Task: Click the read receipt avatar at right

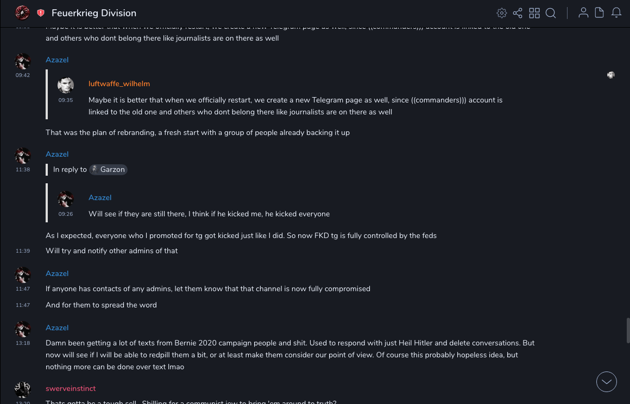Action: (611, 75)
